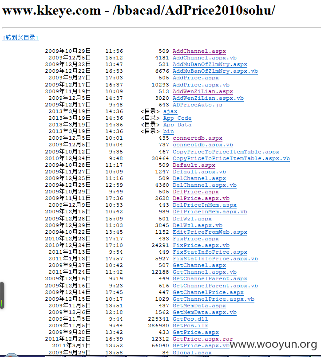The image size is (321, 357).
Task: Open AddMuBanOfZlmNry.aspx link
Action: coord(210,64)
